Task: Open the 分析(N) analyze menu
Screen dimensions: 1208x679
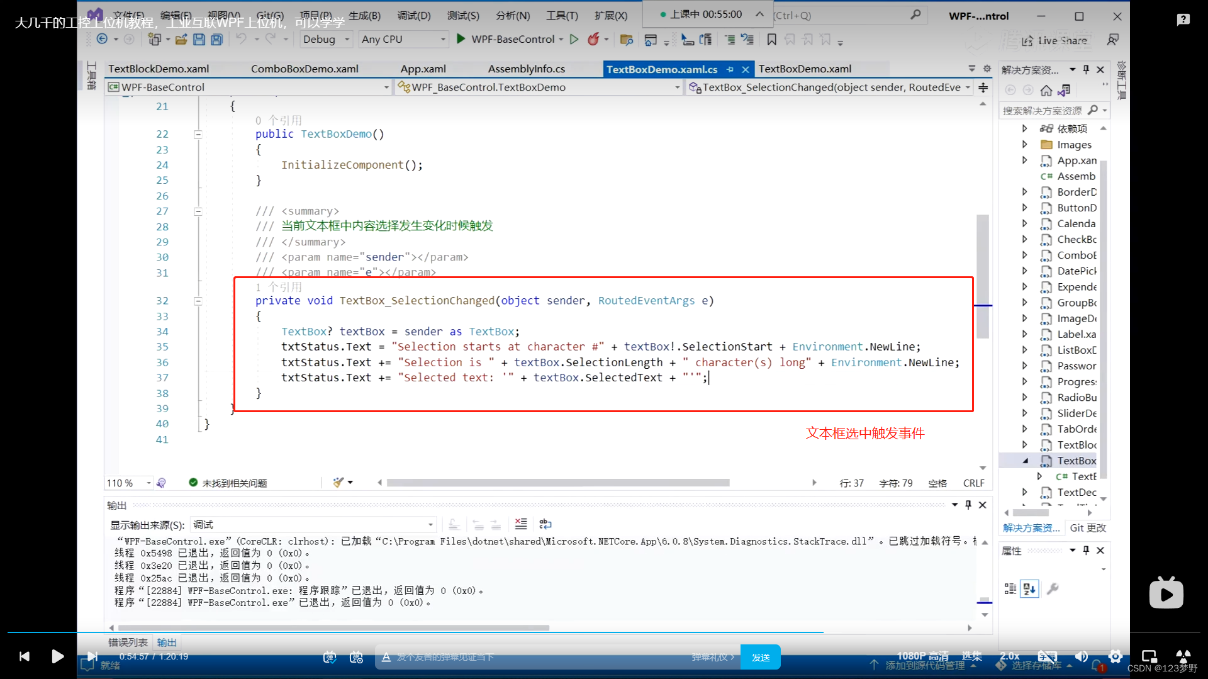Action: 513,15
